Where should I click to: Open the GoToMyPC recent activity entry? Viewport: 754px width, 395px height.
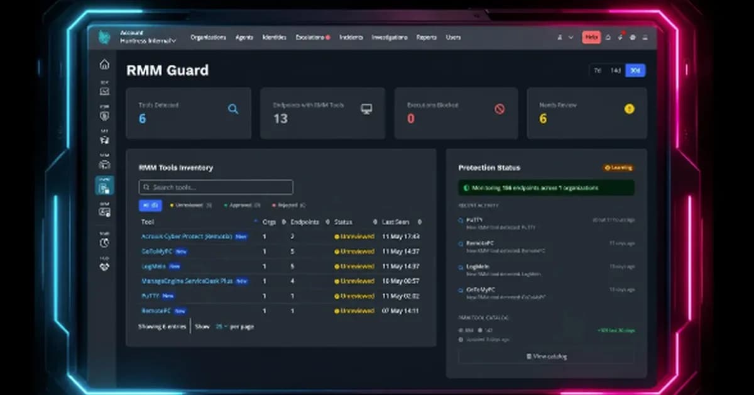point(546,292)
